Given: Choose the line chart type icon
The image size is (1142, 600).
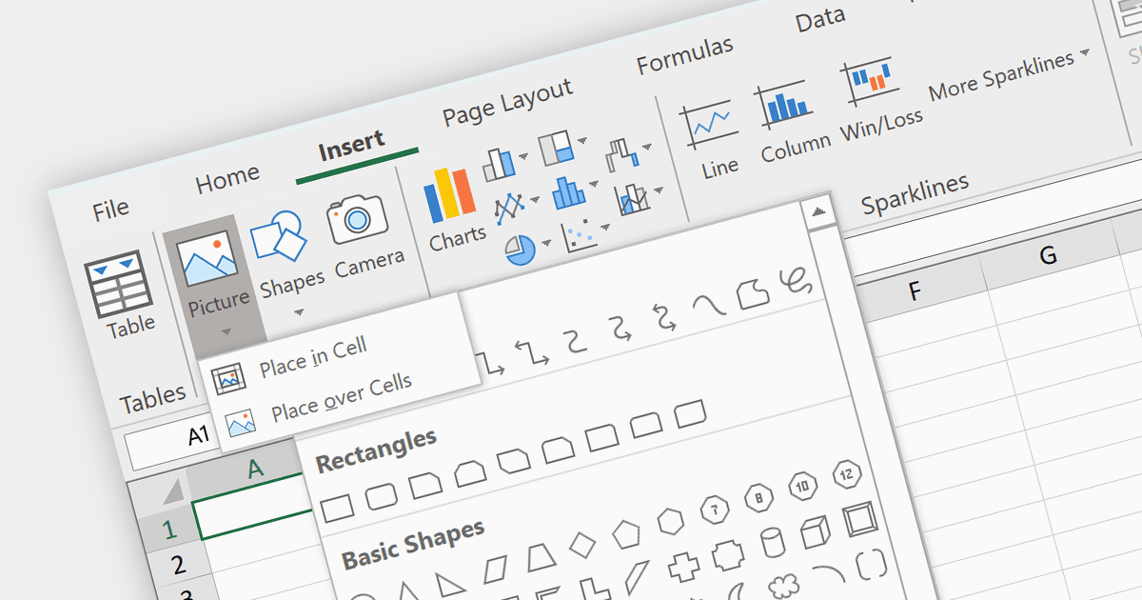Looking at the screenshot, I should tap(511, 206).
